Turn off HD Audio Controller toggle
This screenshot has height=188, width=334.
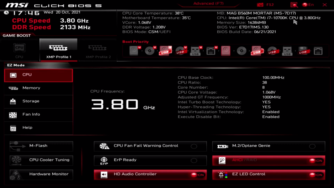197,175
